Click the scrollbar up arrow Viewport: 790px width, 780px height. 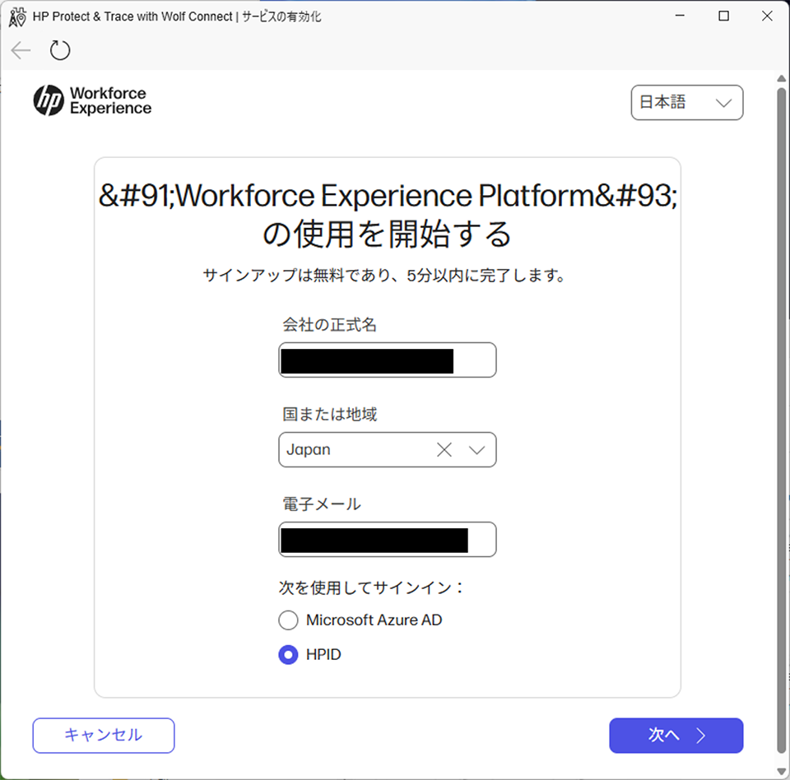(782, 78)
